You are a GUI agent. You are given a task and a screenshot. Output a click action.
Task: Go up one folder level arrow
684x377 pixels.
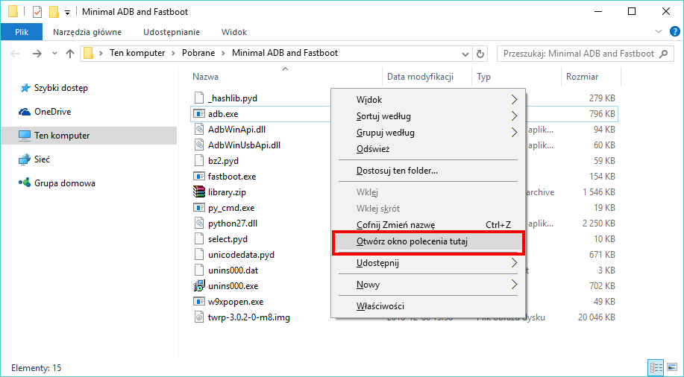click(70, 54)
